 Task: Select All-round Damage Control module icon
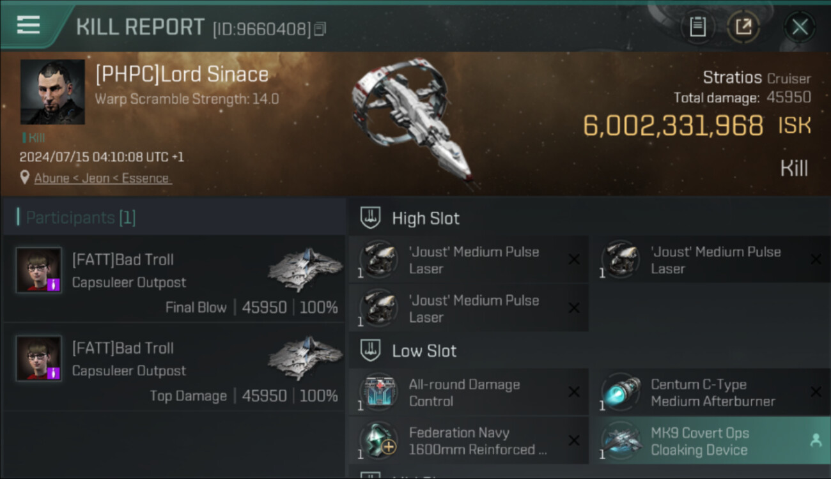pyautogui.click(x=378, y=392)
